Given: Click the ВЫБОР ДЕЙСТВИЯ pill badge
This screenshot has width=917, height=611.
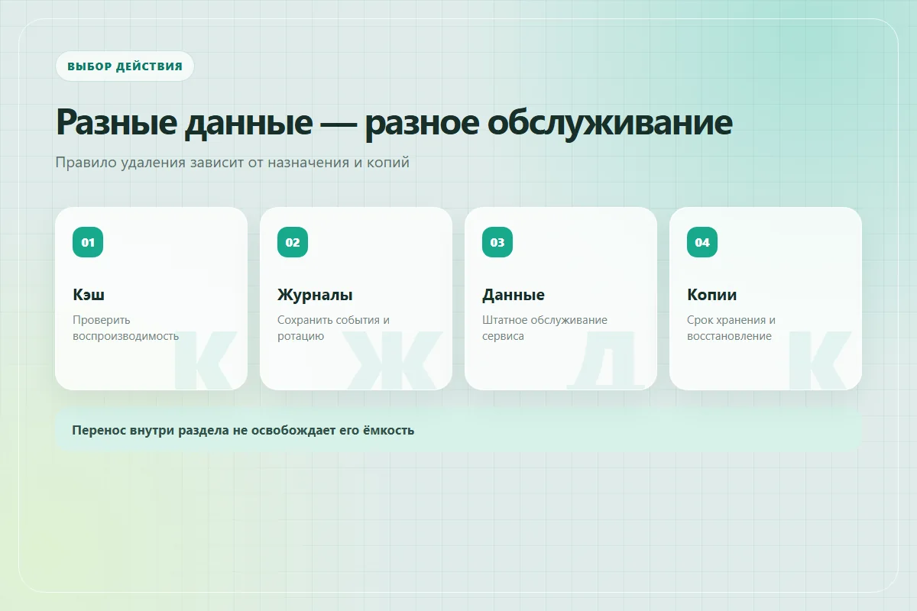Looking at the screenshot, I should pos(125,66).
